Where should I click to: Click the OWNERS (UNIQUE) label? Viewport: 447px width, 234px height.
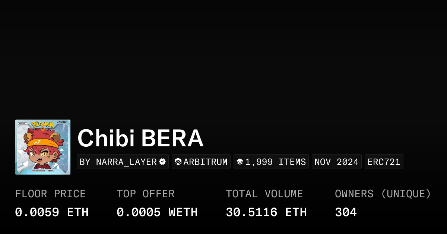point(383,194)
